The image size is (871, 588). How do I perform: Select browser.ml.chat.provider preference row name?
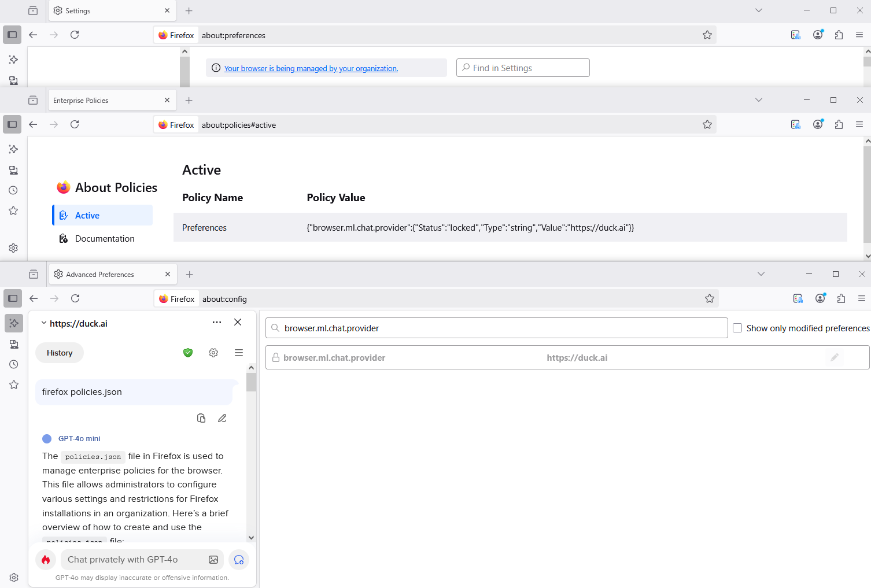334,358
